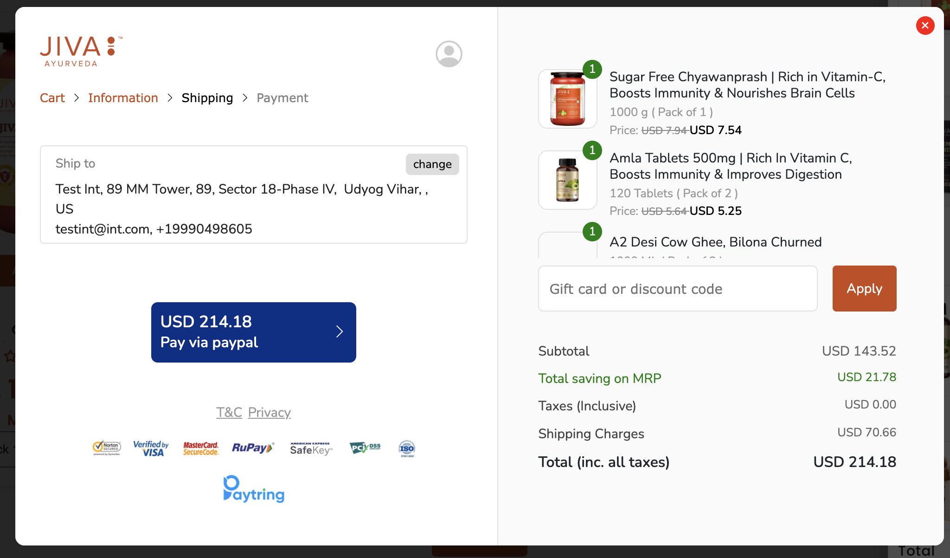Click the Verified by Visa badge

point(151,448)
